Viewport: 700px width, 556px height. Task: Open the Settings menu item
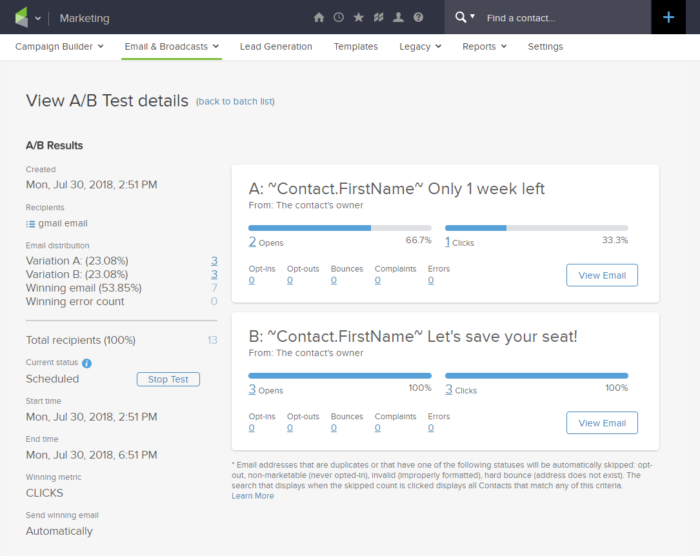coord(545,46)
